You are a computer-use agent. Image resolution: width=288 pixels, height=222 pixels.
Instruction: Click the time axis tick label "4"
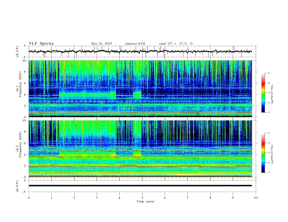[x=119, y=198]
